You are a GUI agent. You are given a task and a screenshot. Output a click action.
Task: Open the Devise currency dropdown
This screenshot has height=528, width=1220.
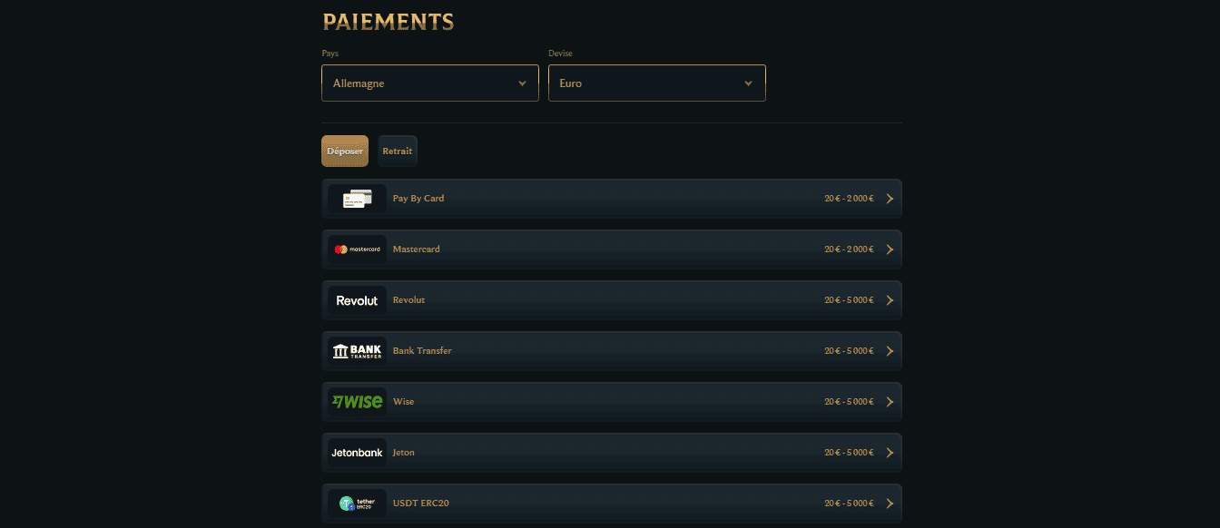(656, 83)
